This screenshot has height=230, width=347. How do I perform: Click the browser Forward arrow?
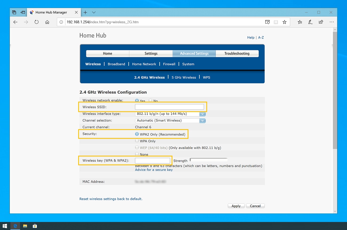point(26,22)
